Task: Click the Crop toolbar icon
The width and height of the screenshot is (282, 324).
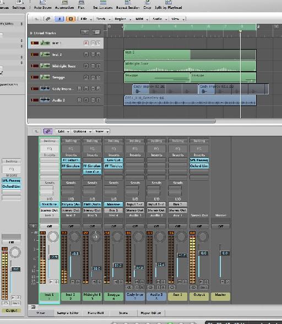Action: [x=147, y=2]
